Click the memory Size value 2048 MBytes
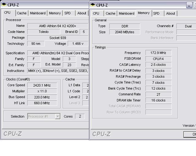The height and width of the screenshot is (156, 196). [125, 32]
